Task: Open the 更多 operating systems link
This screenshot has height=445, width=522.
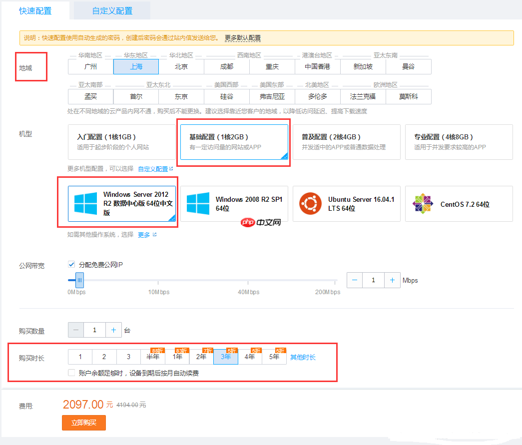Action: (x=147, y=235)
